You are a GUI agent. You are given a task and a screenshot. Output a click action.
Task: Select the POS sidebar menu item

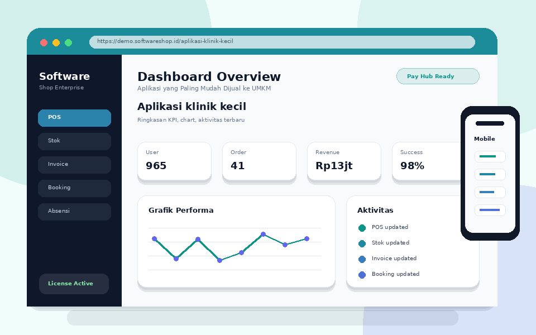click(x=74, y=118)
